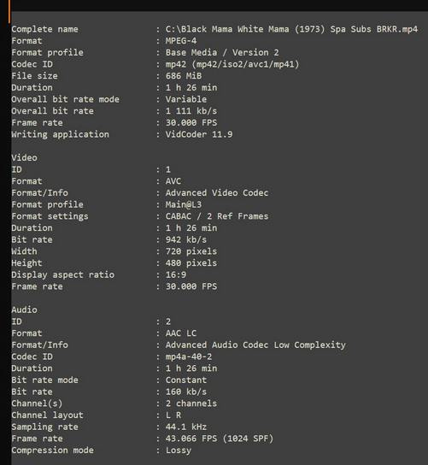Image resolution: width=428 pixels, height=465 pixels.
Task: Select the MPEG-4 format value
Action: tap(181, 41)
